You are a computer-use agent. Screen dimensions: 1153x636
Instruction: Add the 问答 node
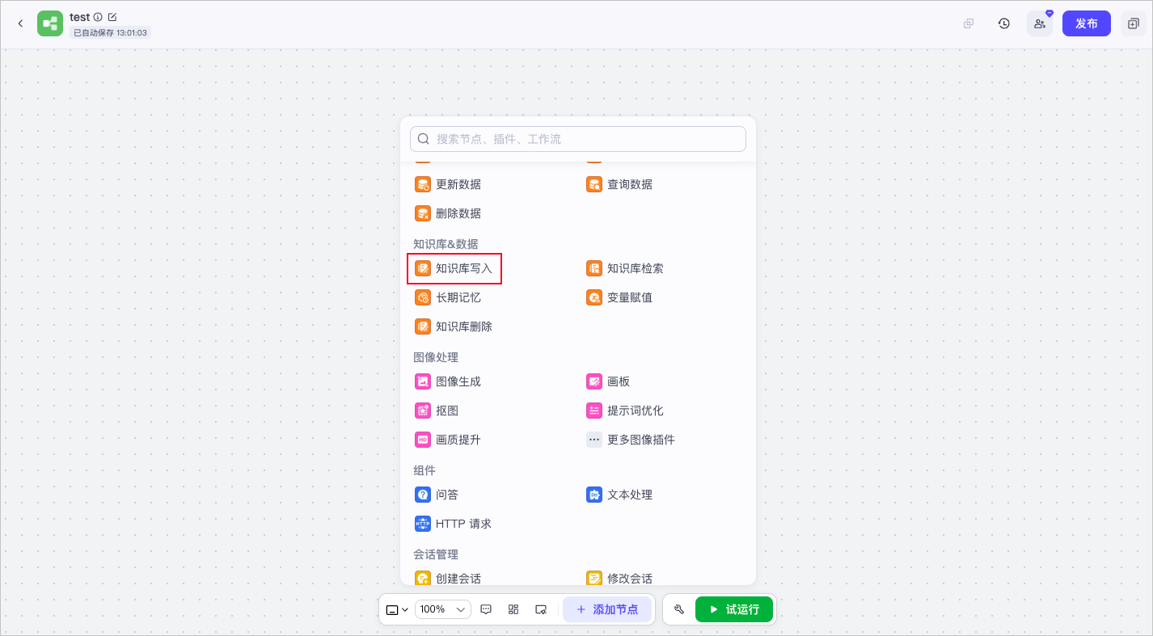click(437, 495)
